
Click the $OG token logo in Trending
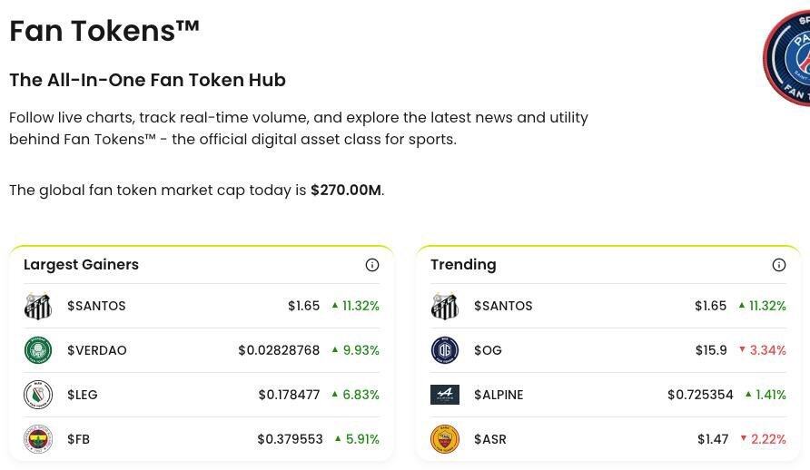[x=445, y=350]
